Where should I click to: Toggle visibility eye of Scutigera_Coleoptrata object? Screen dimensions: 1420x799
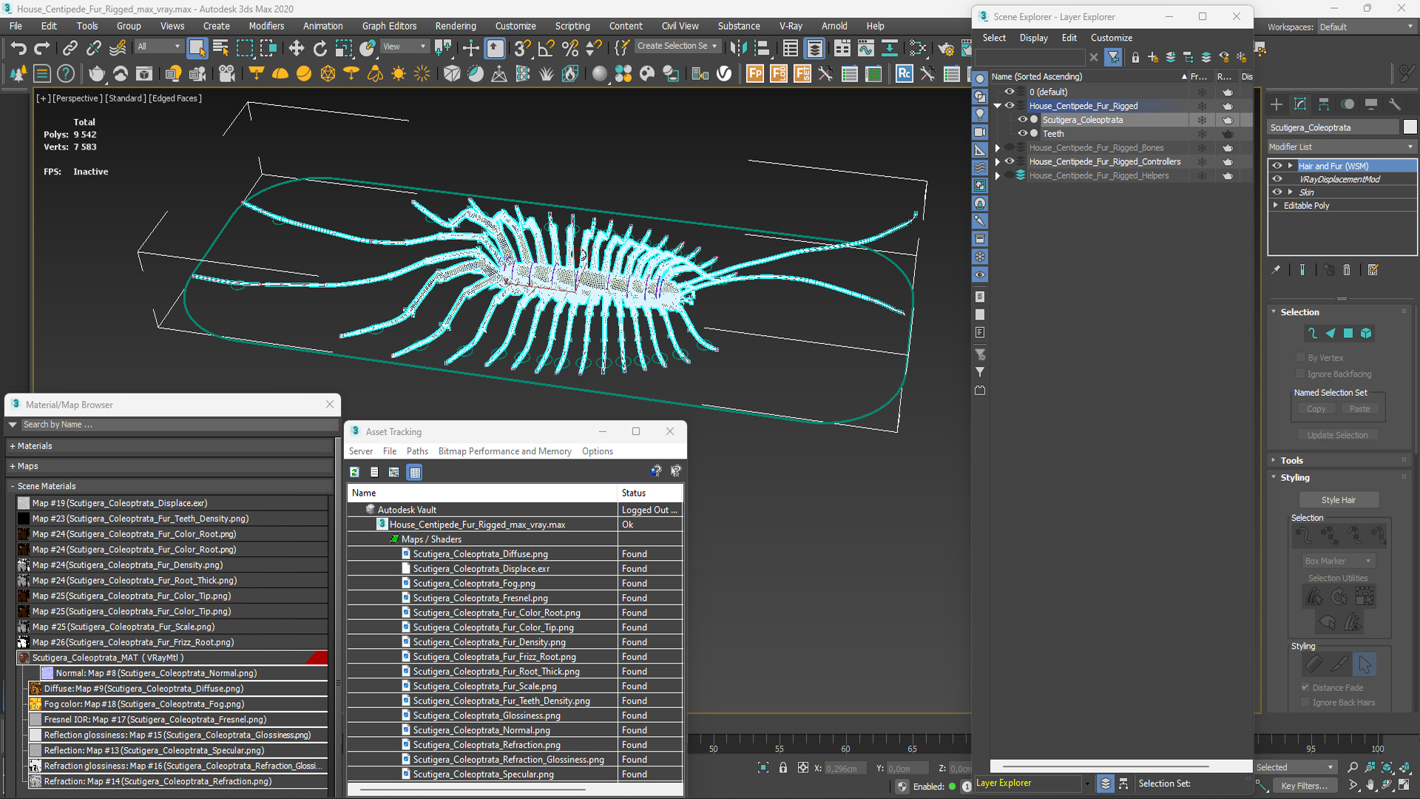point(1022,120)
